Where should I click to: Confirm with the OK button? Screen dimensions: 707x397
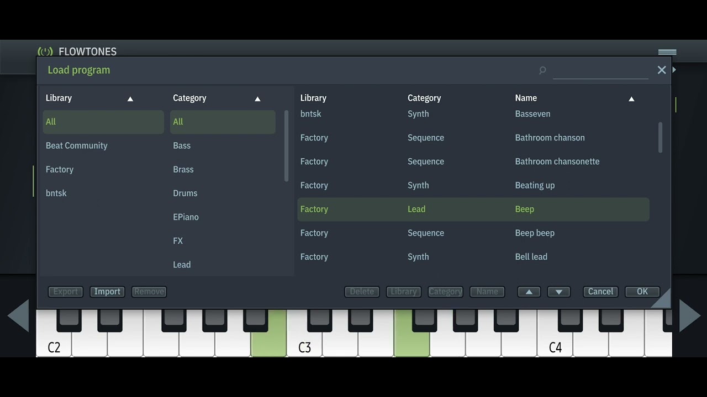pyautogui.click(x=642, y=292)
